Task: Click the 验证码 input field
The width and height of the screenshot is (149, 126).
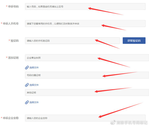Action: 73,41
